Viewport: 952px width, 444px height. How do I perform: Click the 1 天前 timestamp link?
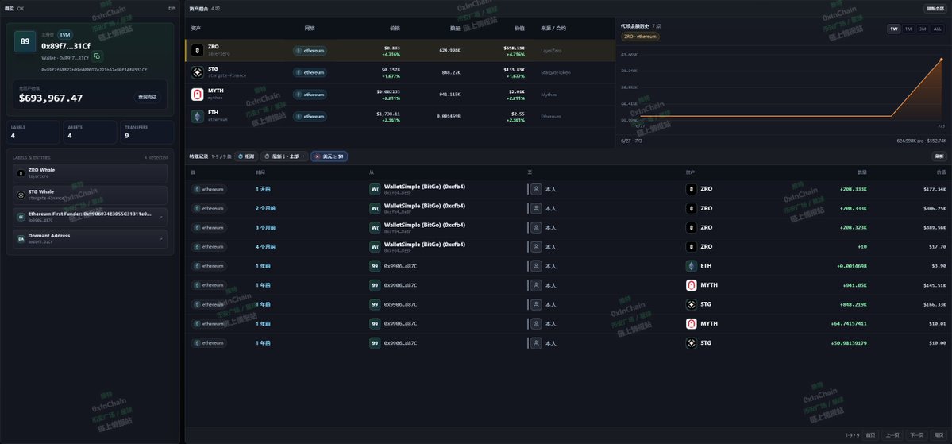(x=263, y=189)
